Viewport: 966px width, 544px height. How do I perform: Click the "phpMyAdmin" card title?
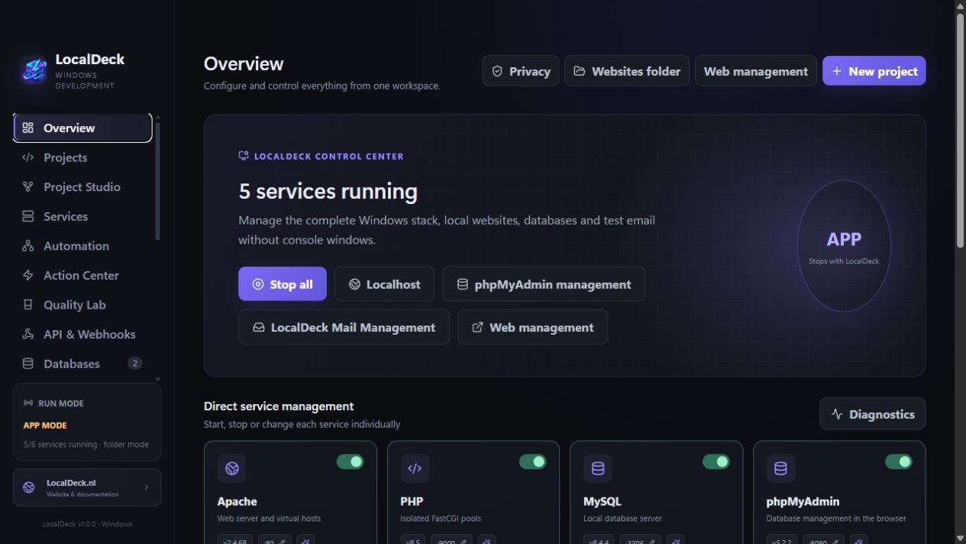(x=803, y=502)
